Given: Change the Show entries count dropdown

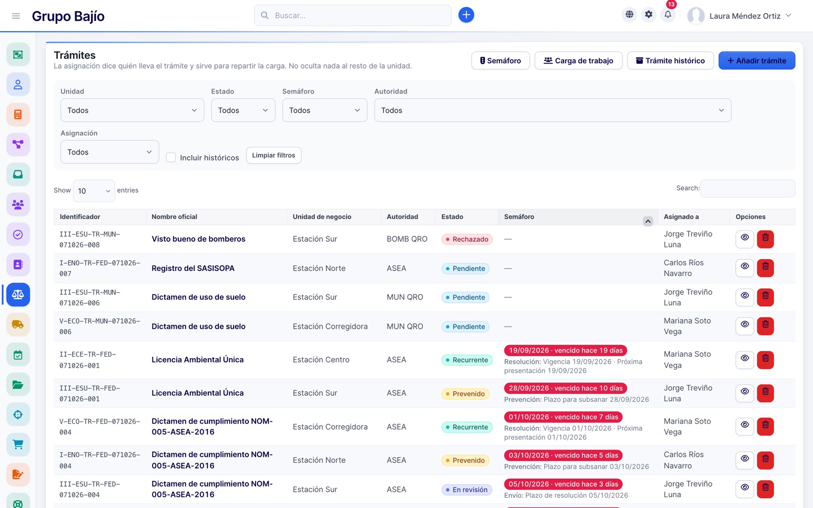Looking at the screenshot, I should tap(94, 190).
